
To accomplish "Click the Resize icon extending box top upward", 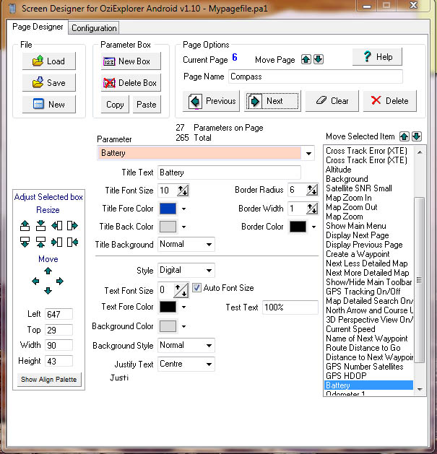I will click(25, 225).
